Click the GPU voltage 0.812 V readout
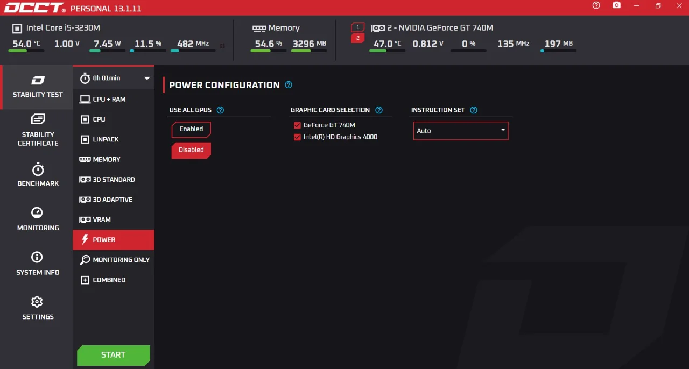The width and height of the screenshot is (689, 369). pos(428,44)
